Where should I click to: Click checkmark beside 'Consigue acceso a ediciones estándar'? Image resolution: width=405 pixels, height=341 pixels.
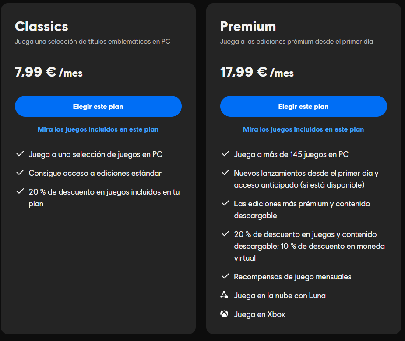pos(20,173)
